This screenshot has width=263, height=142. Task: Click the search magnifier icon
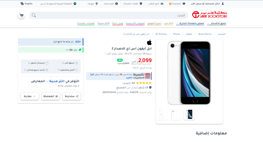click(34, 15)
